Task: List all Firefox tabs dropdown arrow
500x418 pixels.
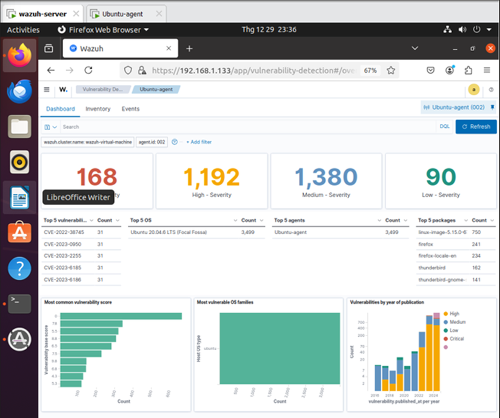Action: 415,49
